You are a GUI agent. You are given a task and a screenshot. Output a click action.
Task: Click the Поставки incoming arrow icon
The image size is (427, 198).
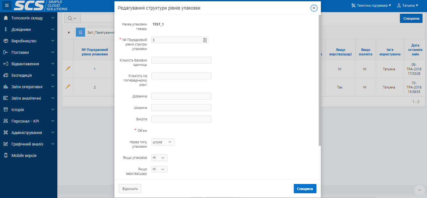tap(6, 53)
